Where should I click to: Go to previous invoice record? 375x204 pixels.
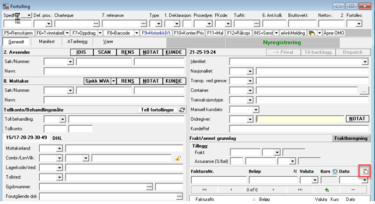click(x=231, y=190)
